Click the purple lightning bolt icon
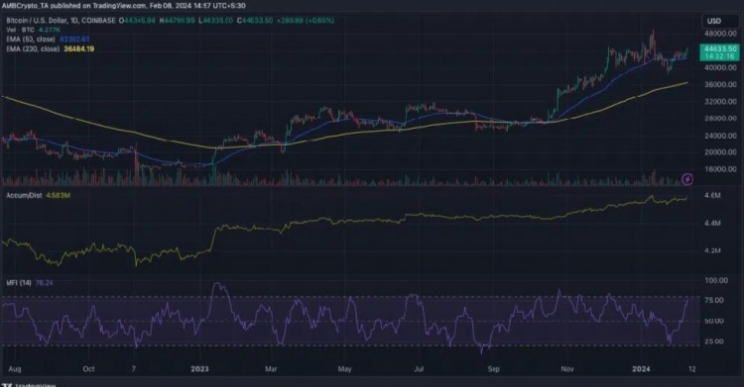This screenshot has height=387, width=744. tap(687, 179)
